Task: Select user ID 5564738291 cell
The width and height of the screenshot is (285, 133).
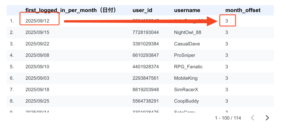Action: (146, 101)
